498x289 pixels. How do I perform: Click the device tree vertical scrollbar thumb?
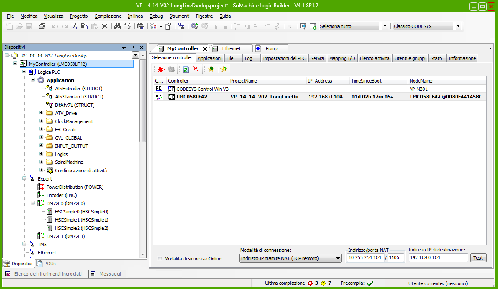coord(142,101)
